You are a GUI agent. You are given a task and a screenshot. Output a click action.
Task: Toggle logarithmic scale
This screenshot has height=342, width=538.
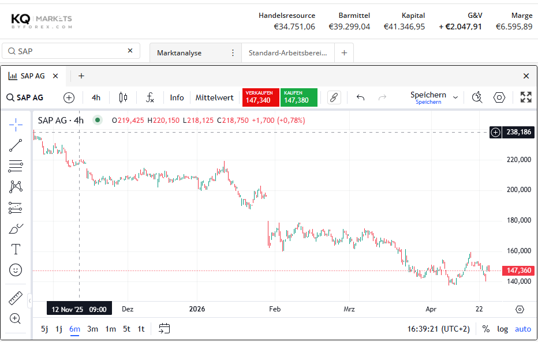[503, 329]
